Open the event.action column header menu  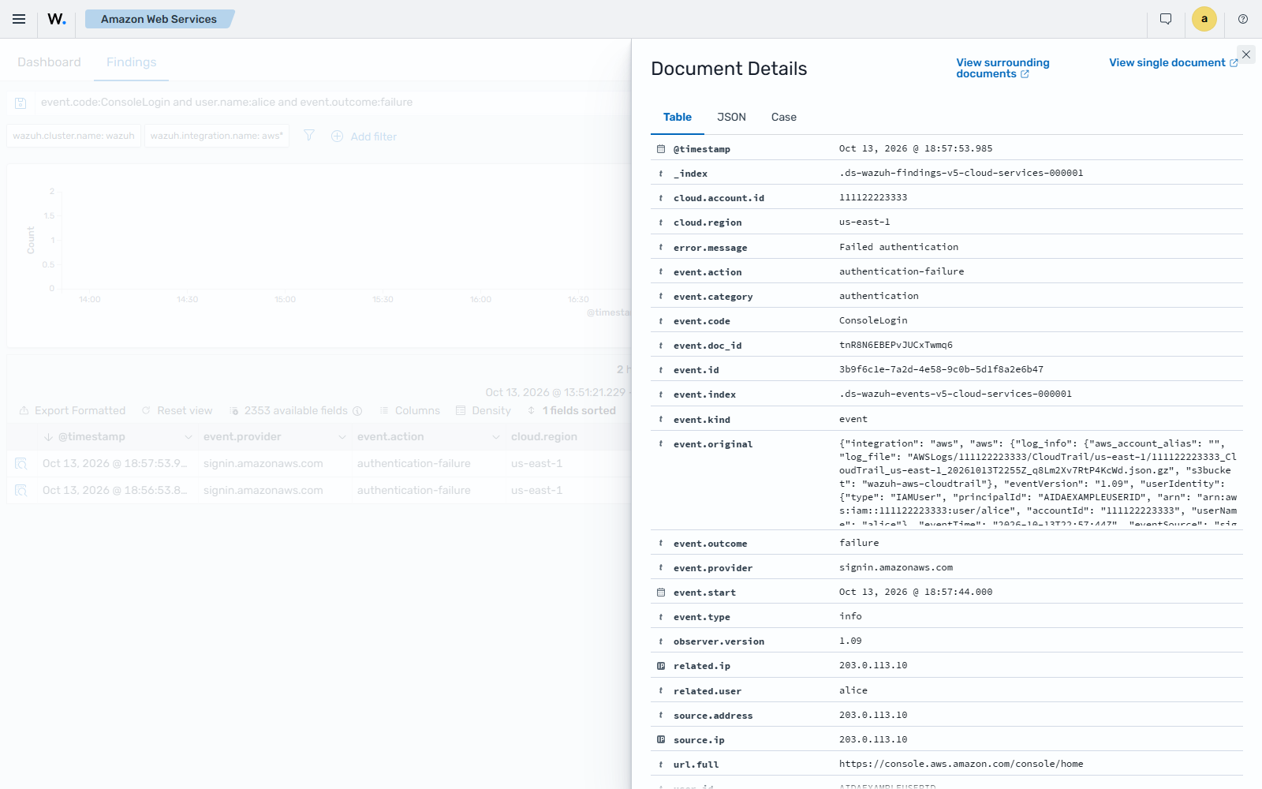point(495,437)
